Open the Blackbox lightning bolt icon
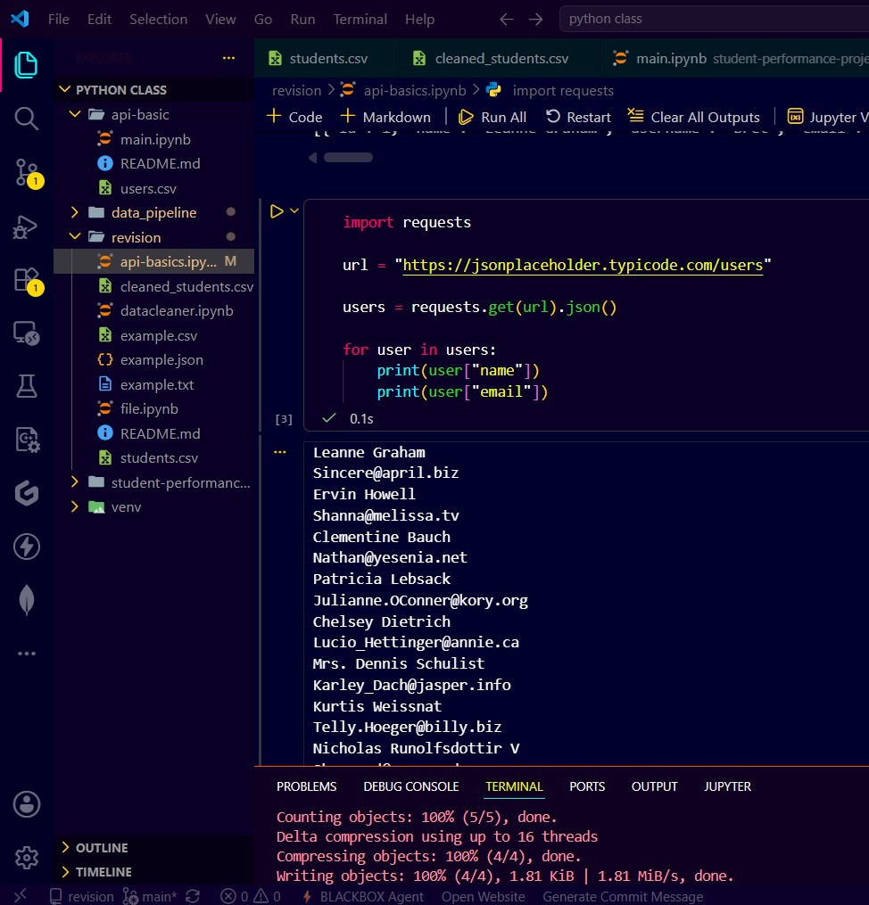 point(26,546)
